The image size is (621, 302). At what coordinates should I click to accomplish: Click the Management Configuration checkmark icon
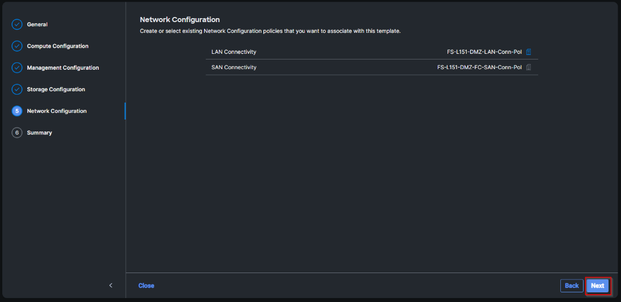click(17, 67)
